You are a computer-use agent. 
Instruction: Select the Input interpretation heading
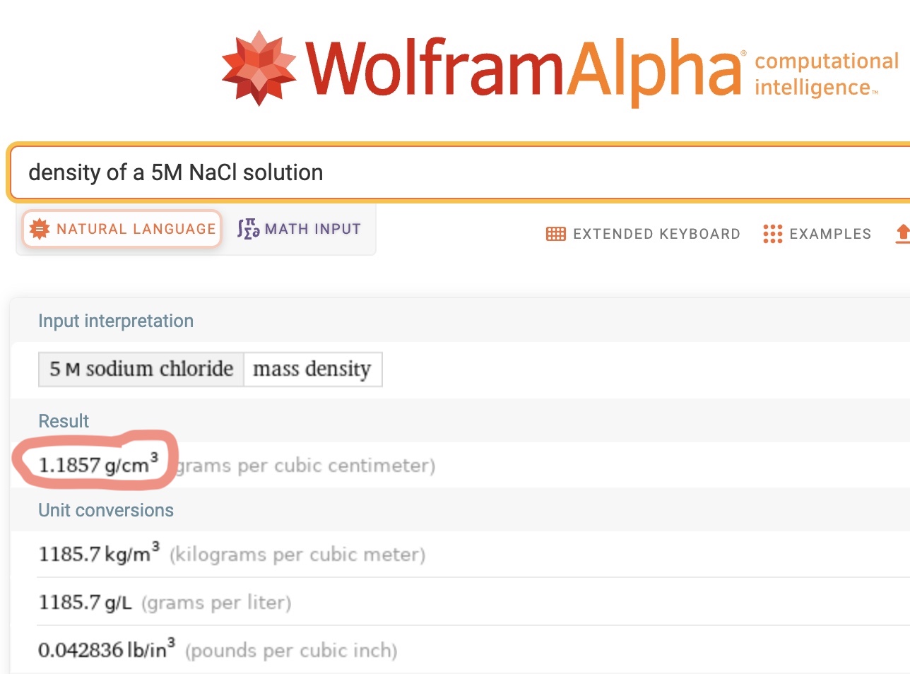116,321
